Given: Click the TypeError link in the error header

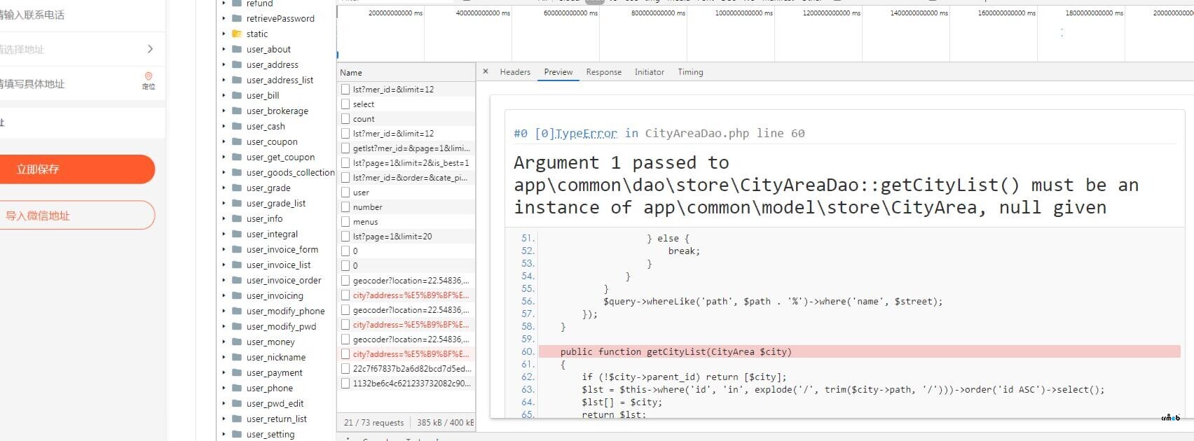Looking at the screenshot, I should click(586, 133).
